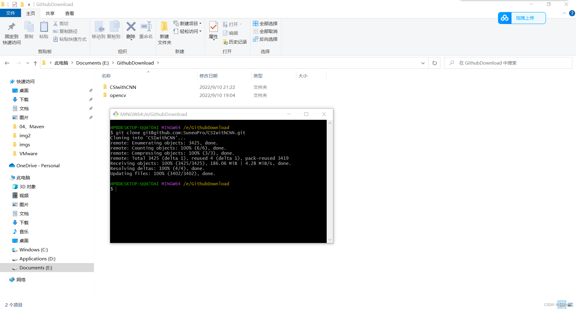Sort by Type (类型) column header
Viewport: 576px width, 309px height.
[258, 76]
